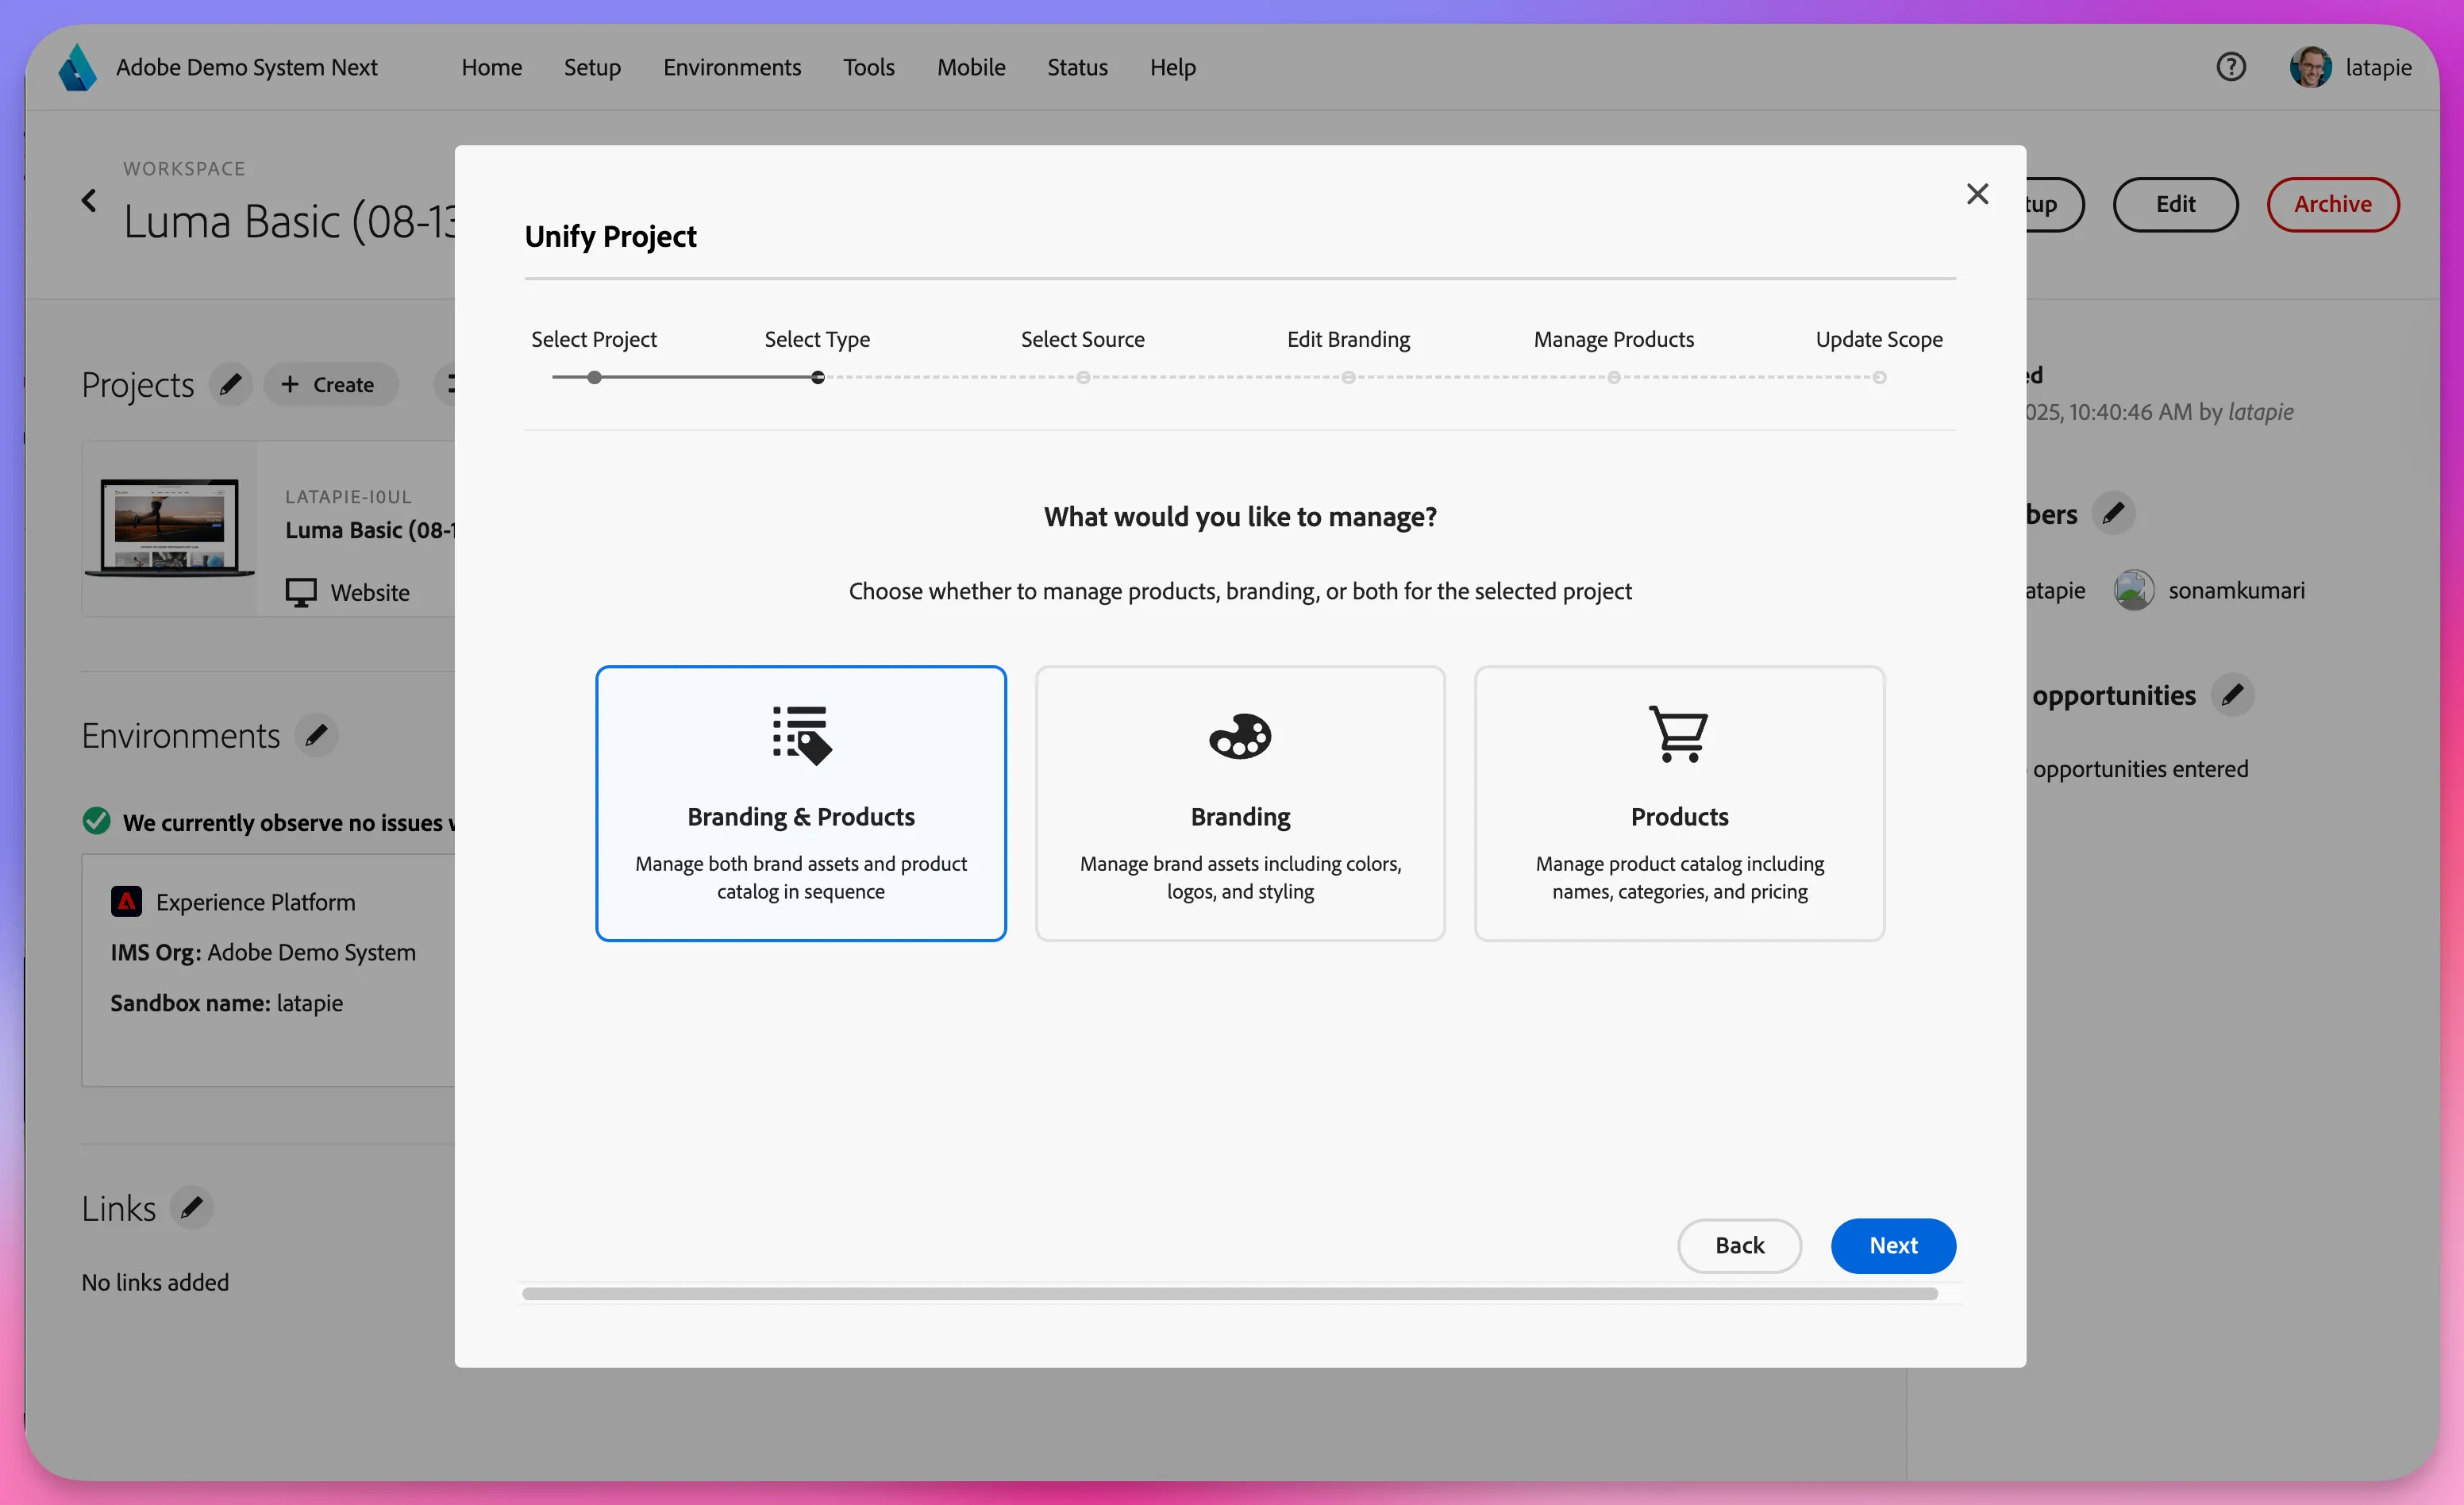Click the latapie user avatar
2464x1505 pixels.
pos(2310,67)
